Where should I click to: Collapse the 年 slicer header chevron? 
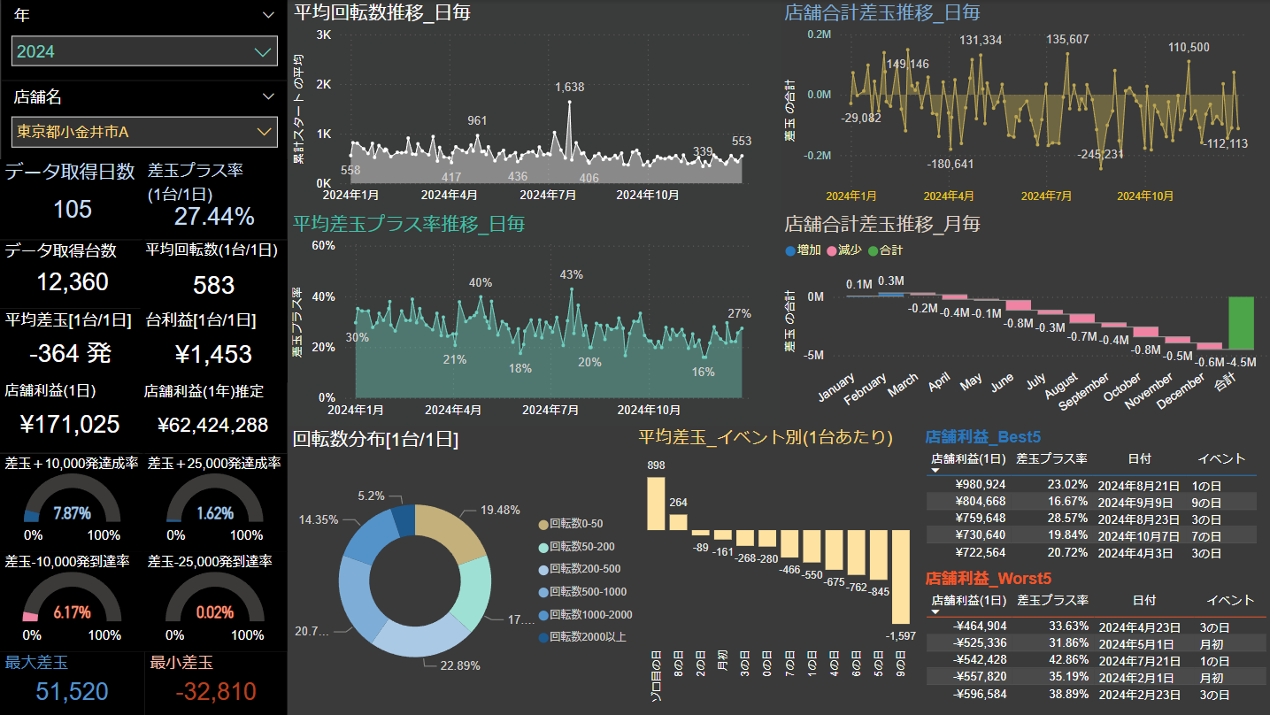[x=269, y=15]
